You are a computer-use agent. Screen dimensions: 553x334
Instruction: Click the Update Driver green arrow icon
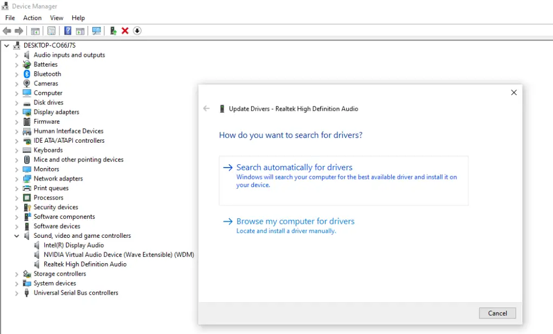click(x=113, y=31)
